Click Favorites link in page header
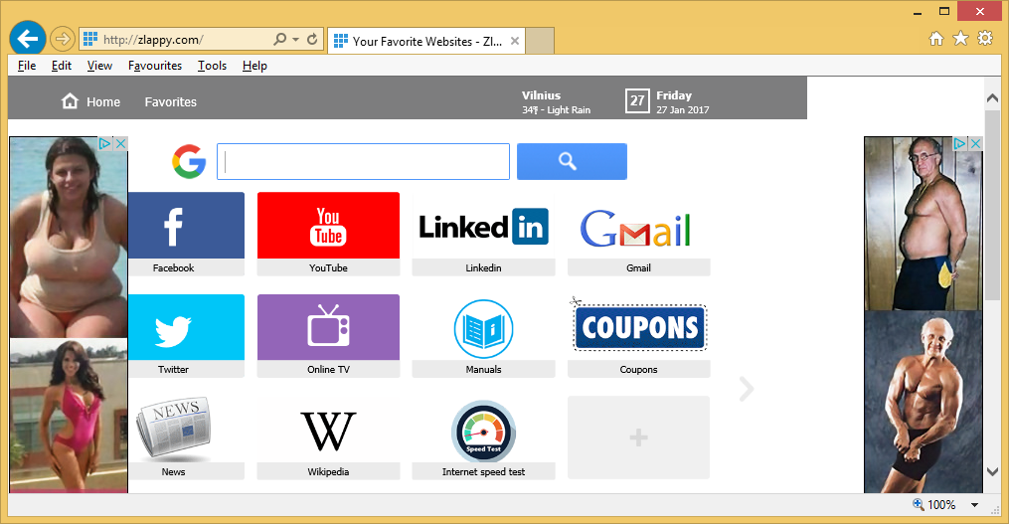Viewport: 1009px width, 524px height. tap(171, 101)
